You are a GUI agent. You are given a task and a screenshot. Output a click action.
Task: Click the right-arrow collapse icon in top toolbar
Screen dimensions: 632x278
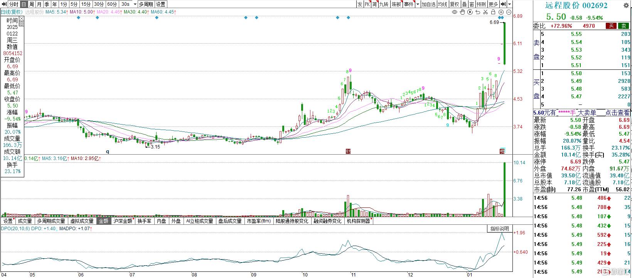click(503, 4)
